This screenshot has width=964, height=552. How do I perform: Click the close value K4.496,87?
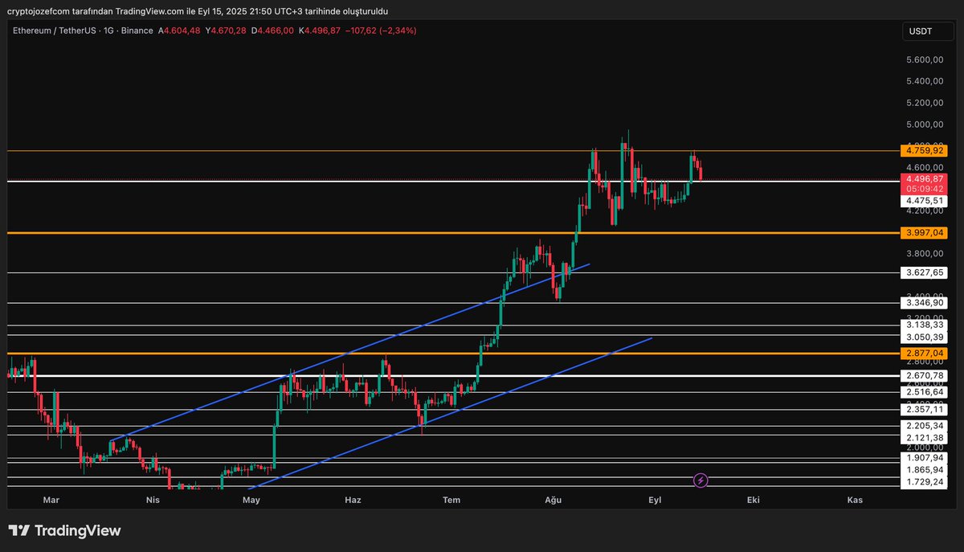tap(320, 31)
